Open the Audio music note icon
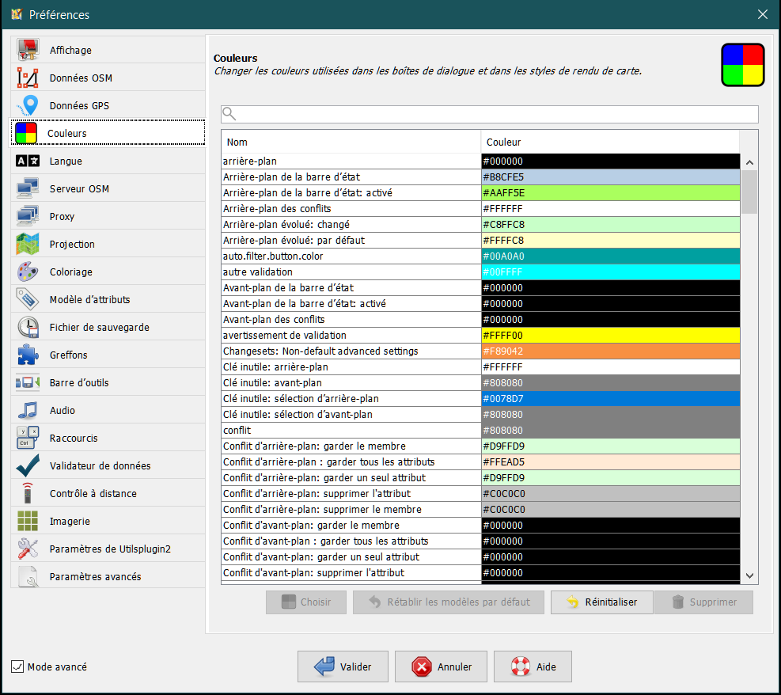 point(28,410)
